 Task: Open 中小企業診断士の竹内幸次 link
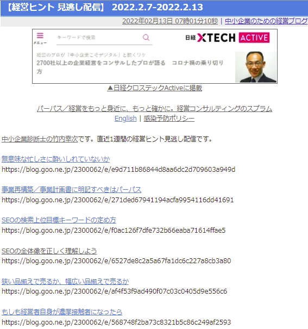click(40, 139)
